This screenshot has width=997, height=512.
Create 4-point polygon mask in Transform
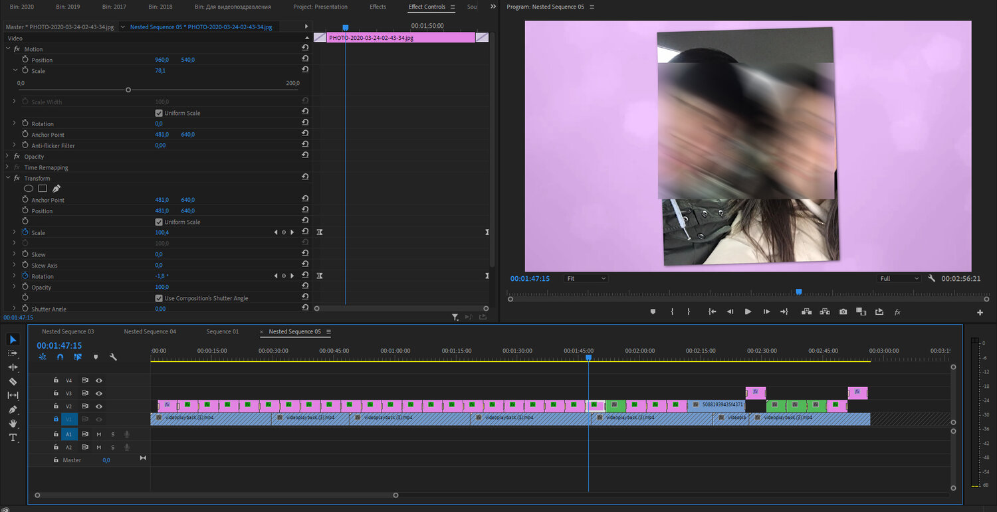[x=43, y=189]
